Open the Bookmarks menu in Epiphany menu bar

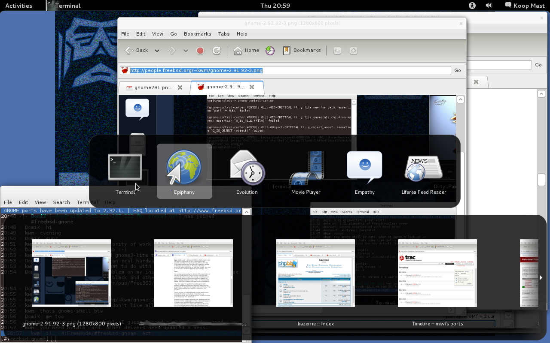tap(197, 34)
